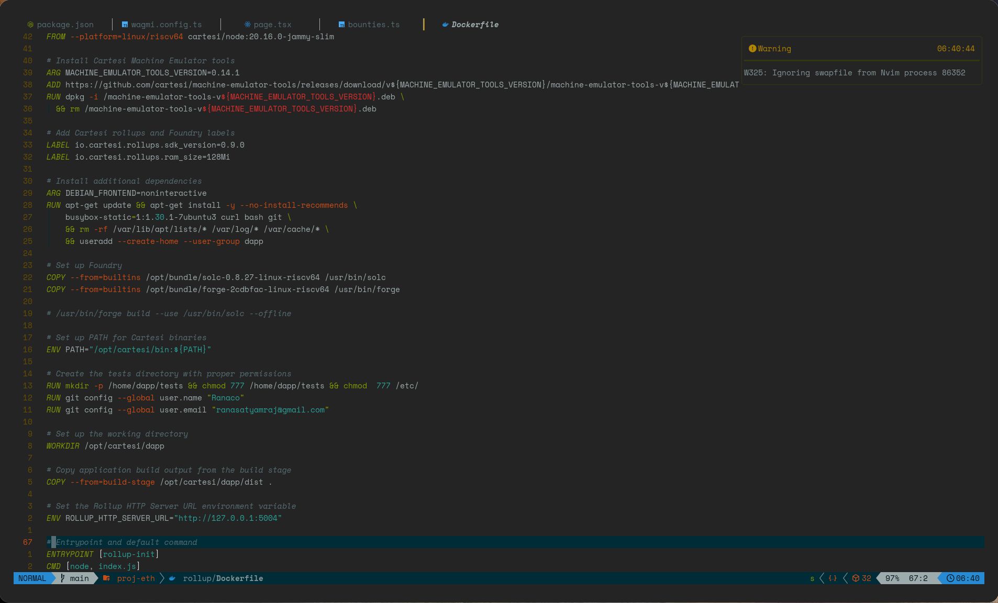Click the clock icon in statusline

[950, 578]
